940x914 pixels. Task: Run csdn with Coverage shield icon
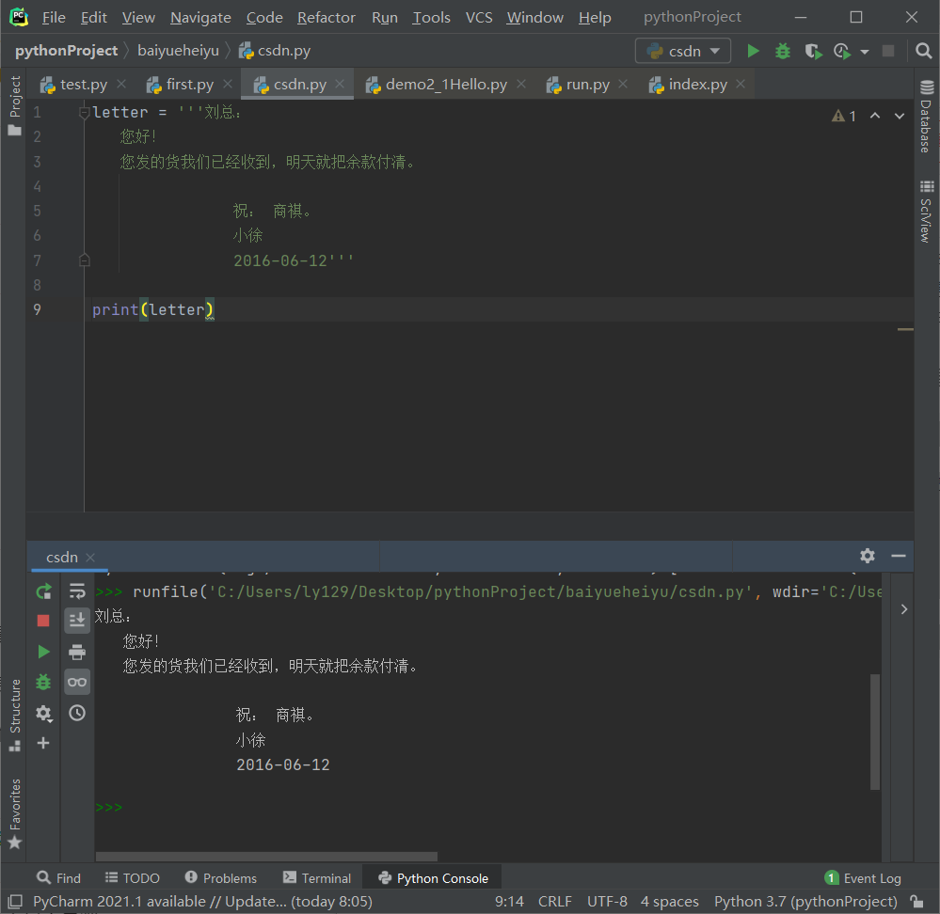(x=813, y=51)
